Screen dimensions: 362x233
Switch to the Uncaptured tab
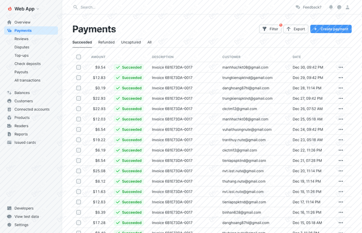pos(131,42)
